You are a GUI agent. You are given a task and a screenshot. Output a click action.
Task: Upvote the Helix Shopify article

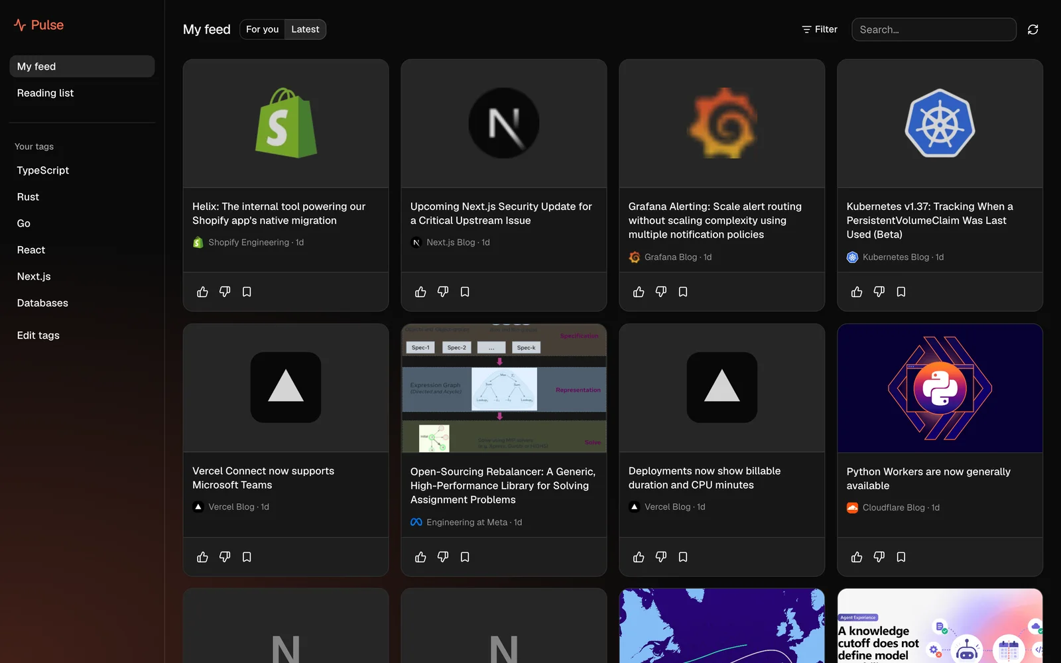point(202,292)
